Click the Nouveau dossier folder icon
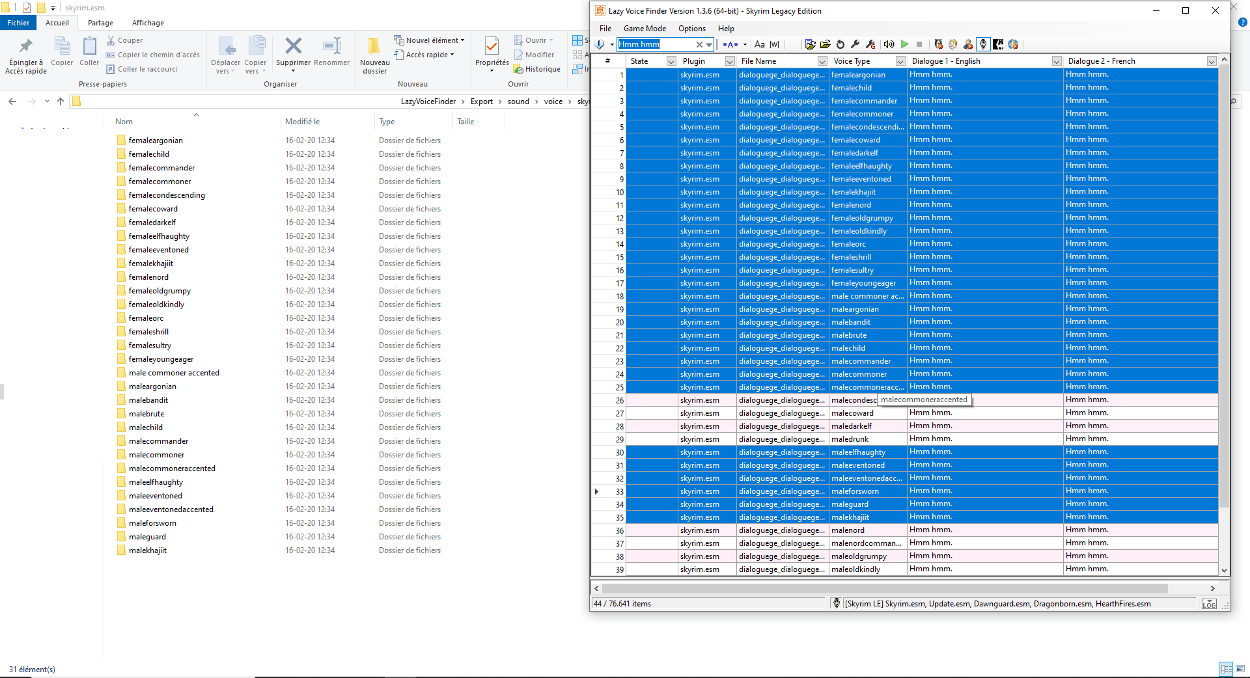Viewport: 1250px width, 678px height. (x=374, y=46)
